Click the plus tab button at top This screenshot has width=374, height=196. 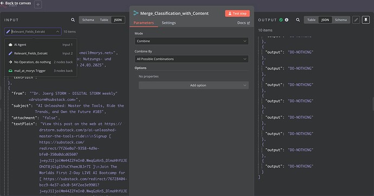(38, 4)
